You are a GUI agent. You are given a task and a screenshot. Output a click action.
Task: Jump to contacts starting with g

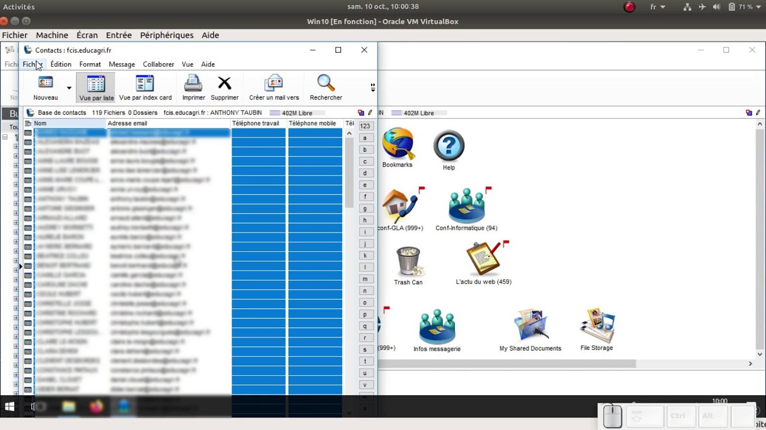365,208
